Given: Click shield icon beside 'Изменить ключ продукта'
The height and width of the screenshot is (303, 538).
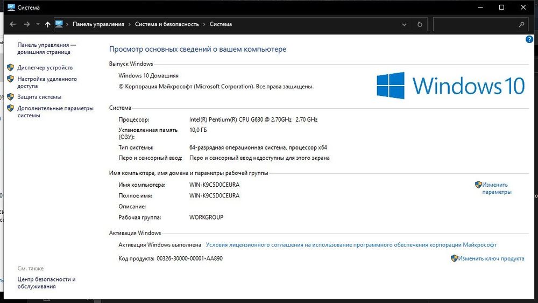Looking at the screenshot, I should tap(454, 258).
